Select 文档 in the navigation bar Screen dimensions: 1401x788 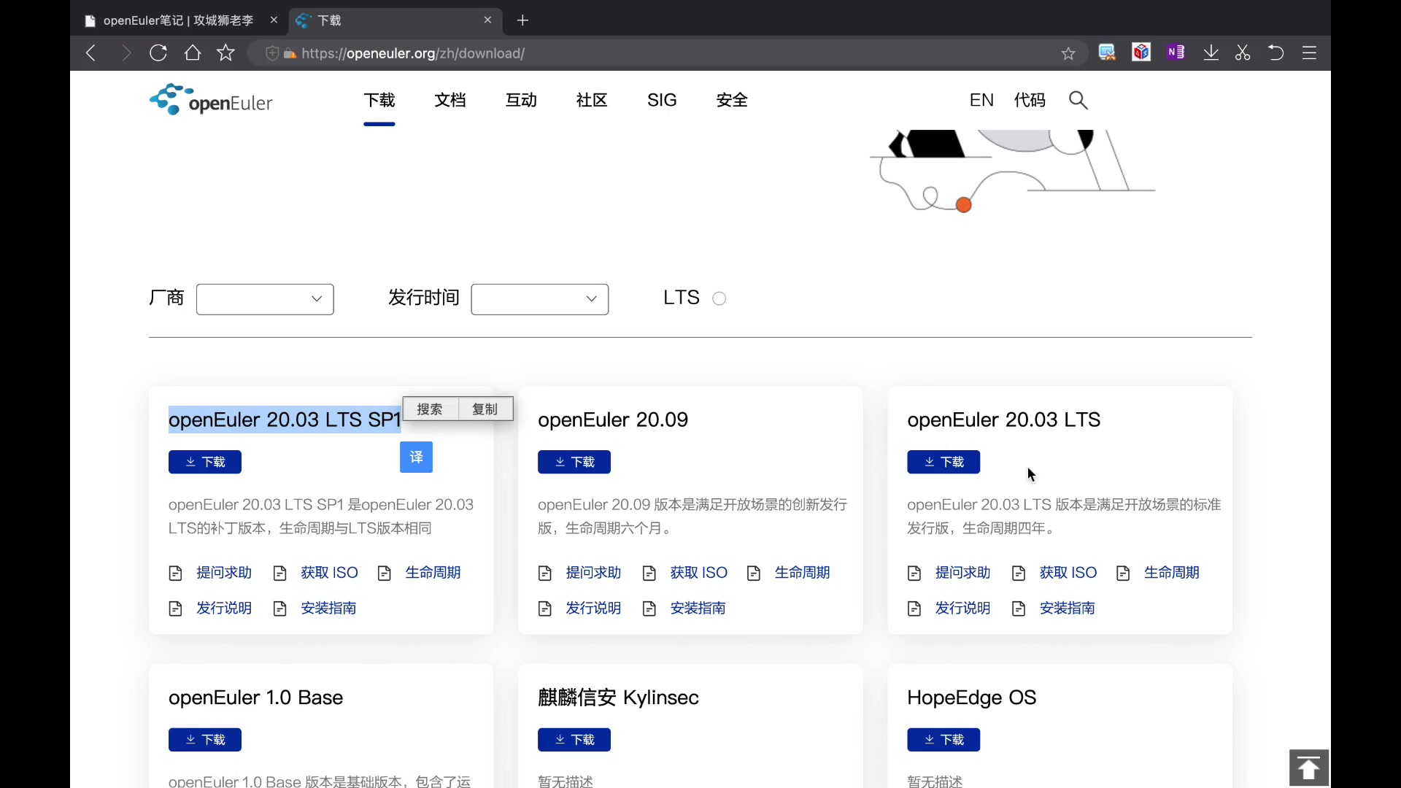click(x=450, y=100)
